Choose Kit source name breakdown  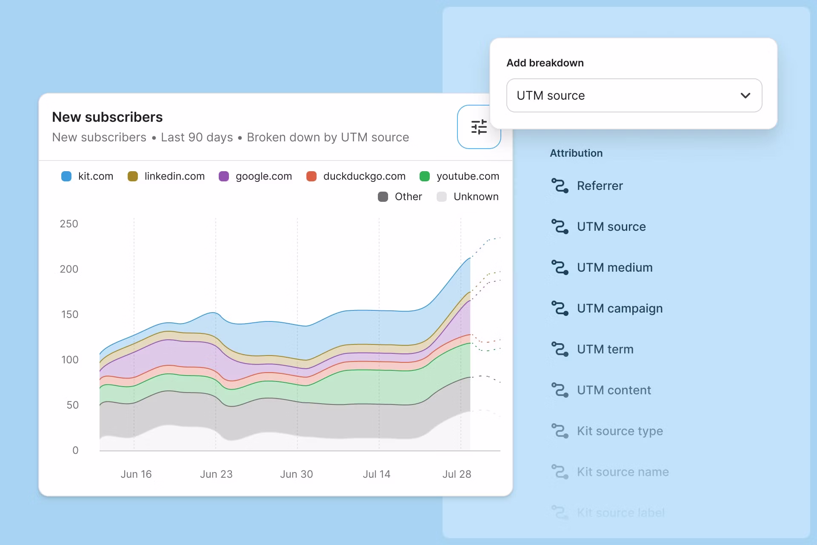point(623,472)
